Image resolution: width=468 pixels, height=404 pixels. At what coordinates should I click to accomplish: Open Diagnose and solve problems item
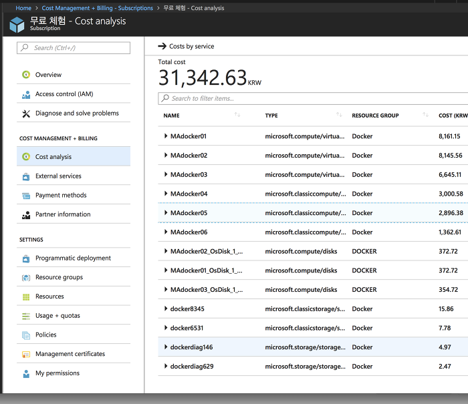coord(74,113)
